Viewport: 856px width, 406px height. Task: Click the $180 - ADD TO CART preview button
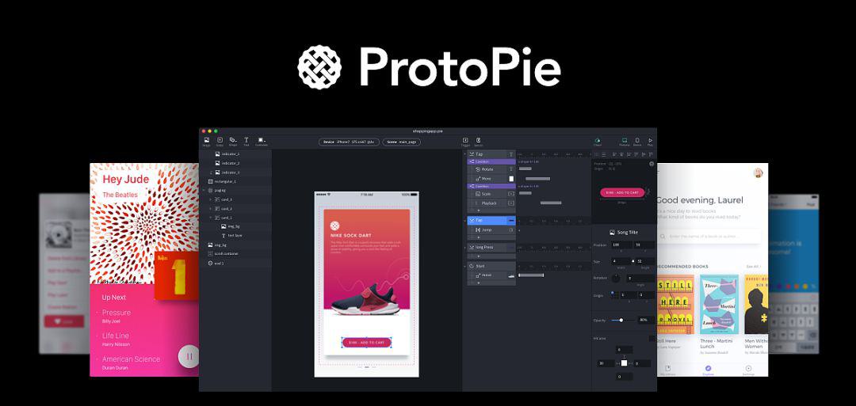tap(622, 192)
